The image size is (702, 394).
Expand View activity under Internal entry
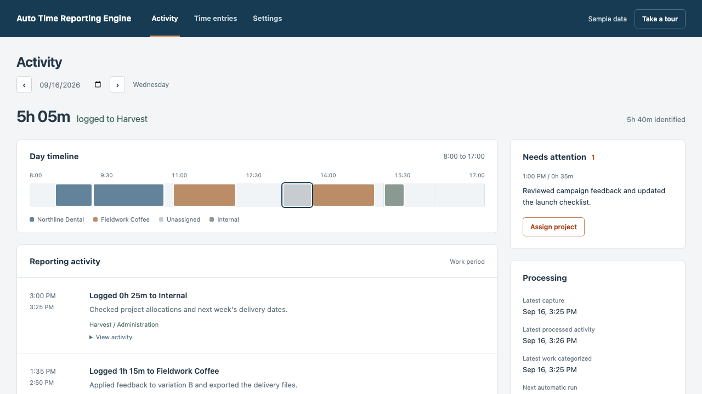click(111, 337)
